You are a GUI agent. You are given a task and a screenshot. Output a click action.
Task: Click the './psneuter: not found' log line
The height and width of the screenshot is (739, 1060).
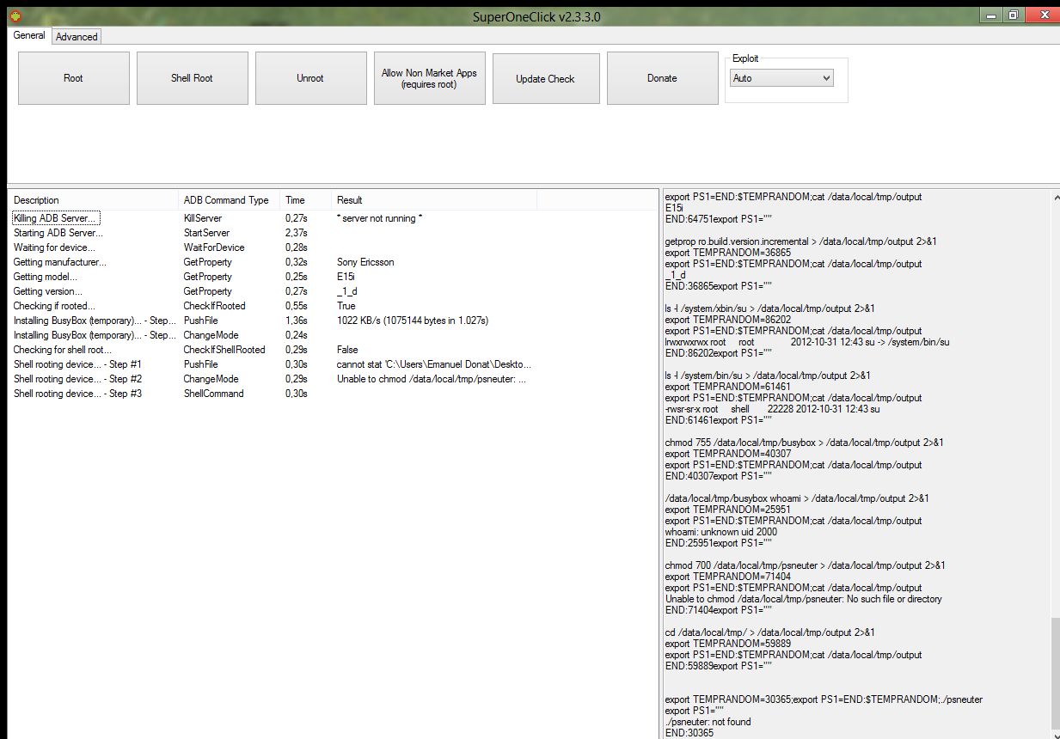point(708,722)
